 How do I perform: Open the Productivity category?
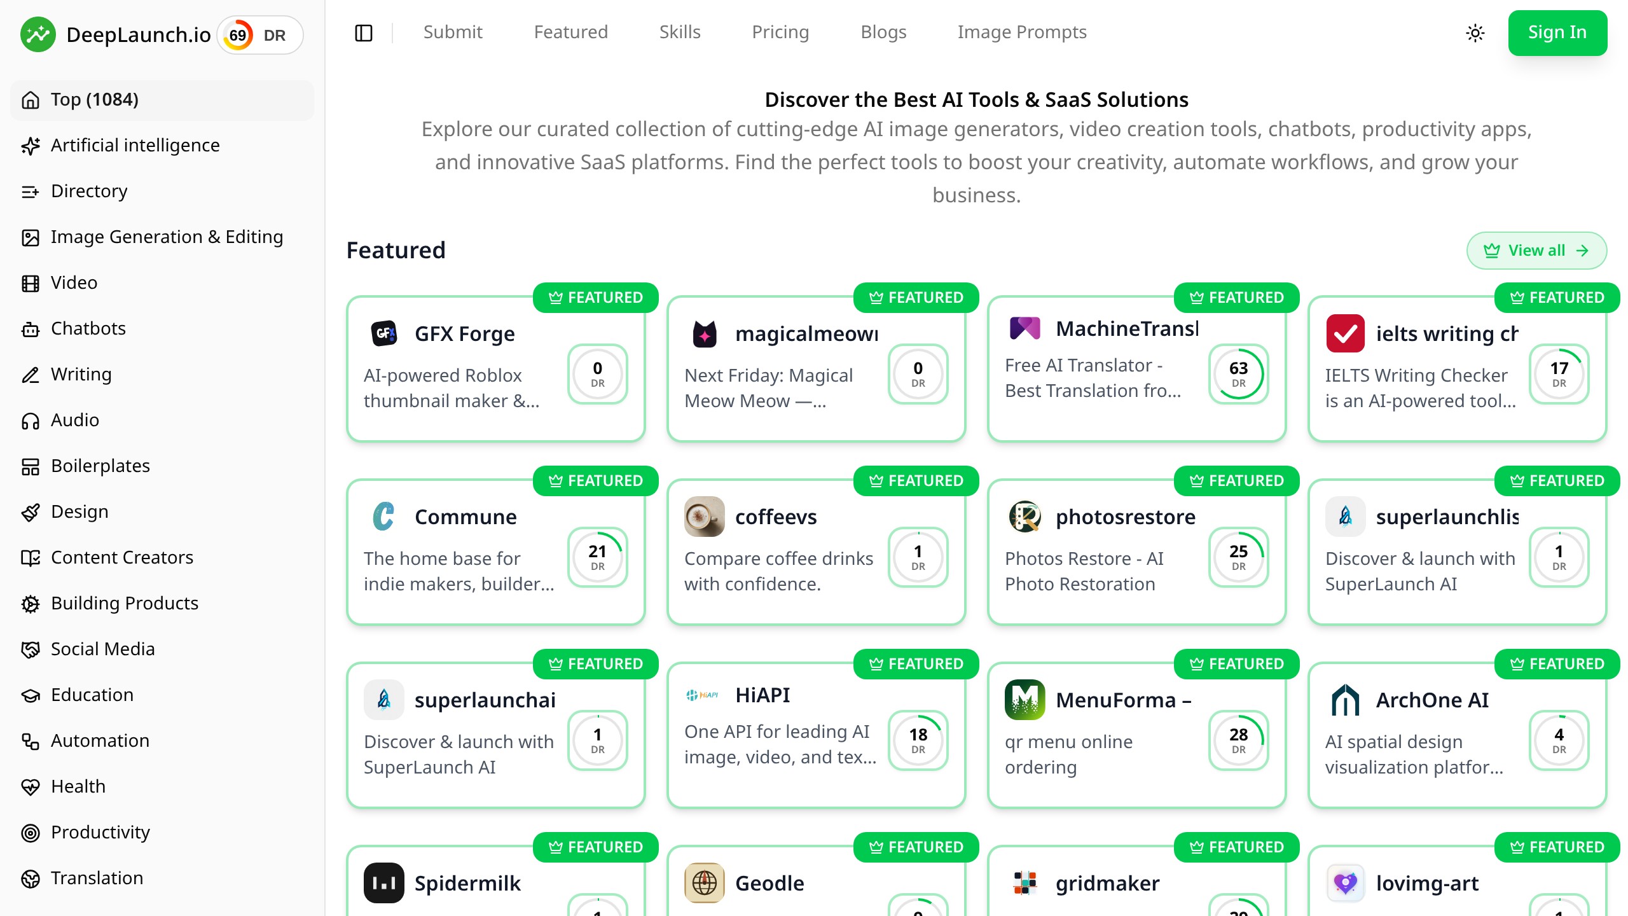click(162, 832)
